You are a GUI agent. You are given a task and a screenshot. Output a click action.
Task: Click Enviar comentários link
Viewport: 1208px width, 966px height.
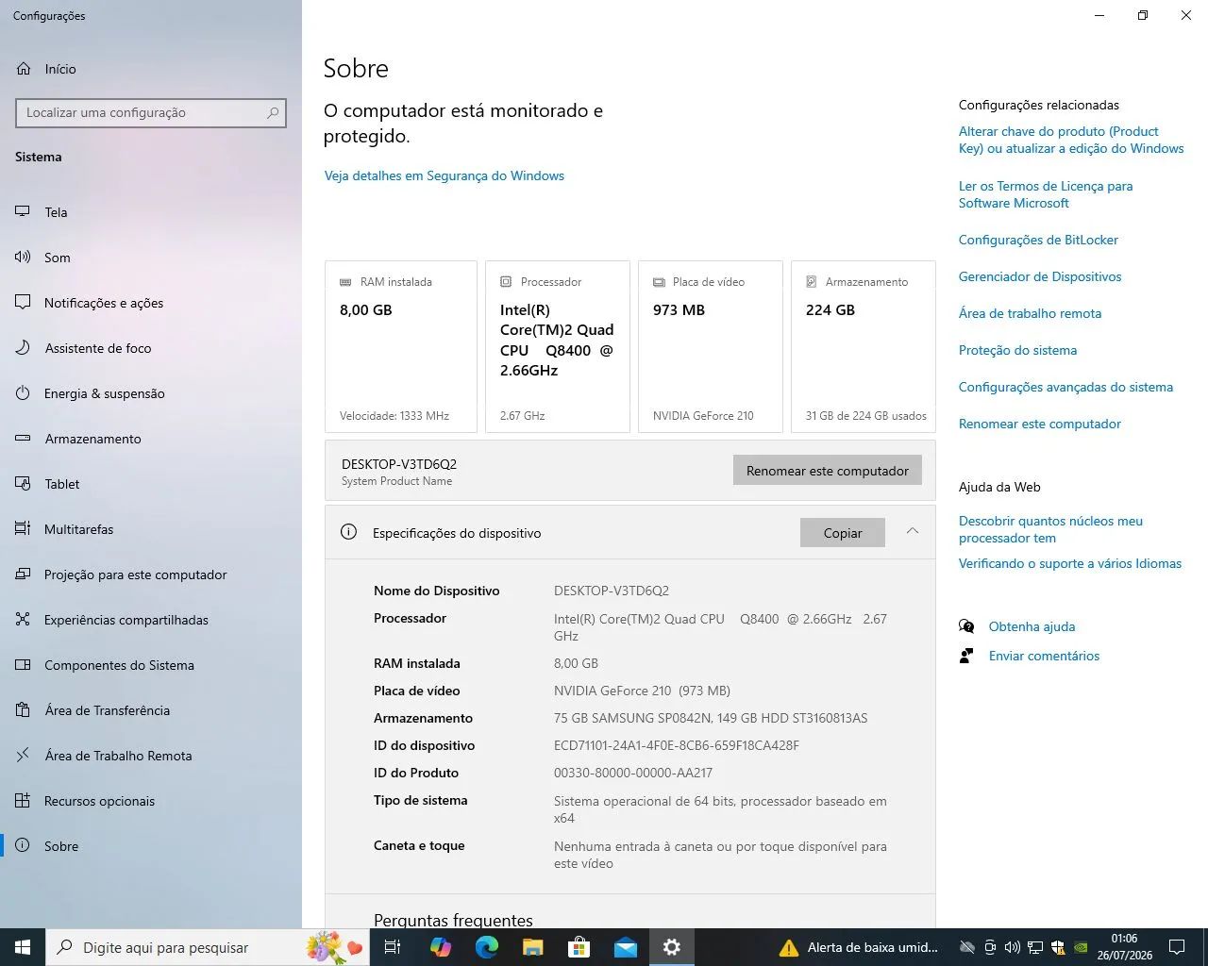1044,656
